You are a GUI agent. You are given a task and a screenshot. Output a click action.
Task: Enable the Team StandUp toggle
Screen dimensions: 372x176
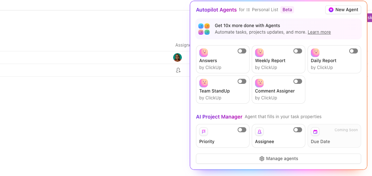pyautogui.click(x=242, y=81)
